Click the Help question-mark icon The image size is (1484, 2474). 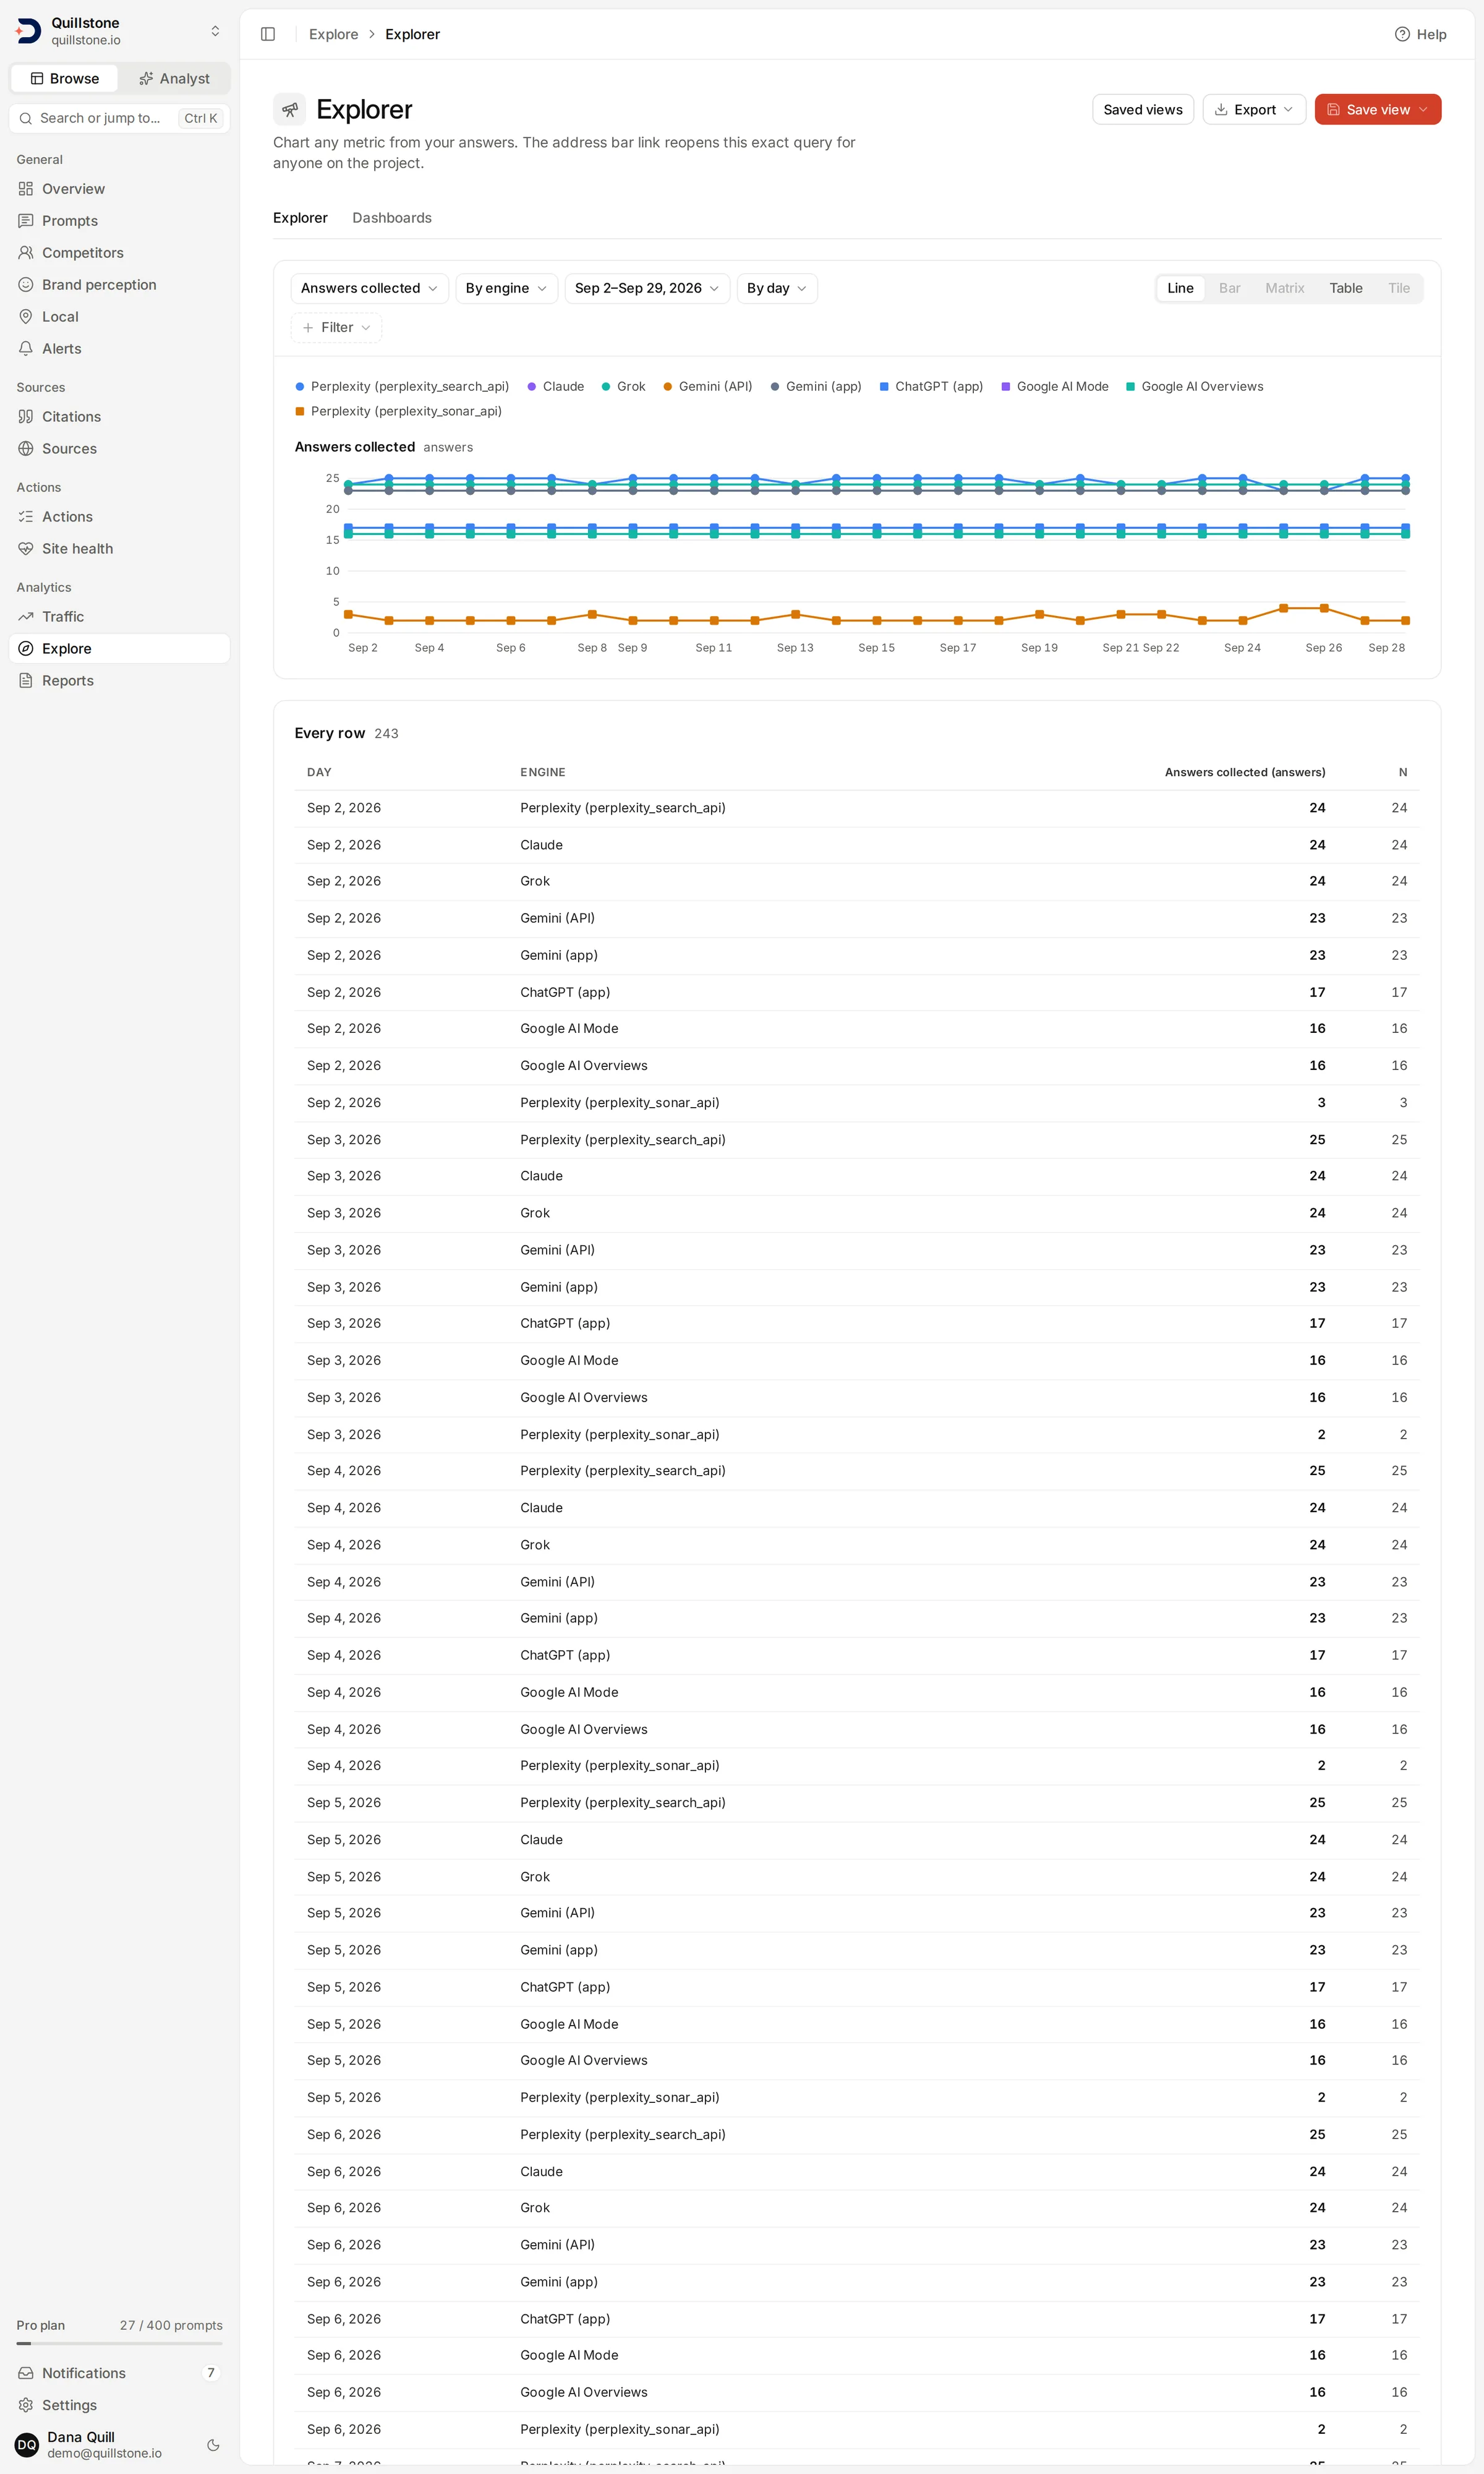[x=1402, y=34]
